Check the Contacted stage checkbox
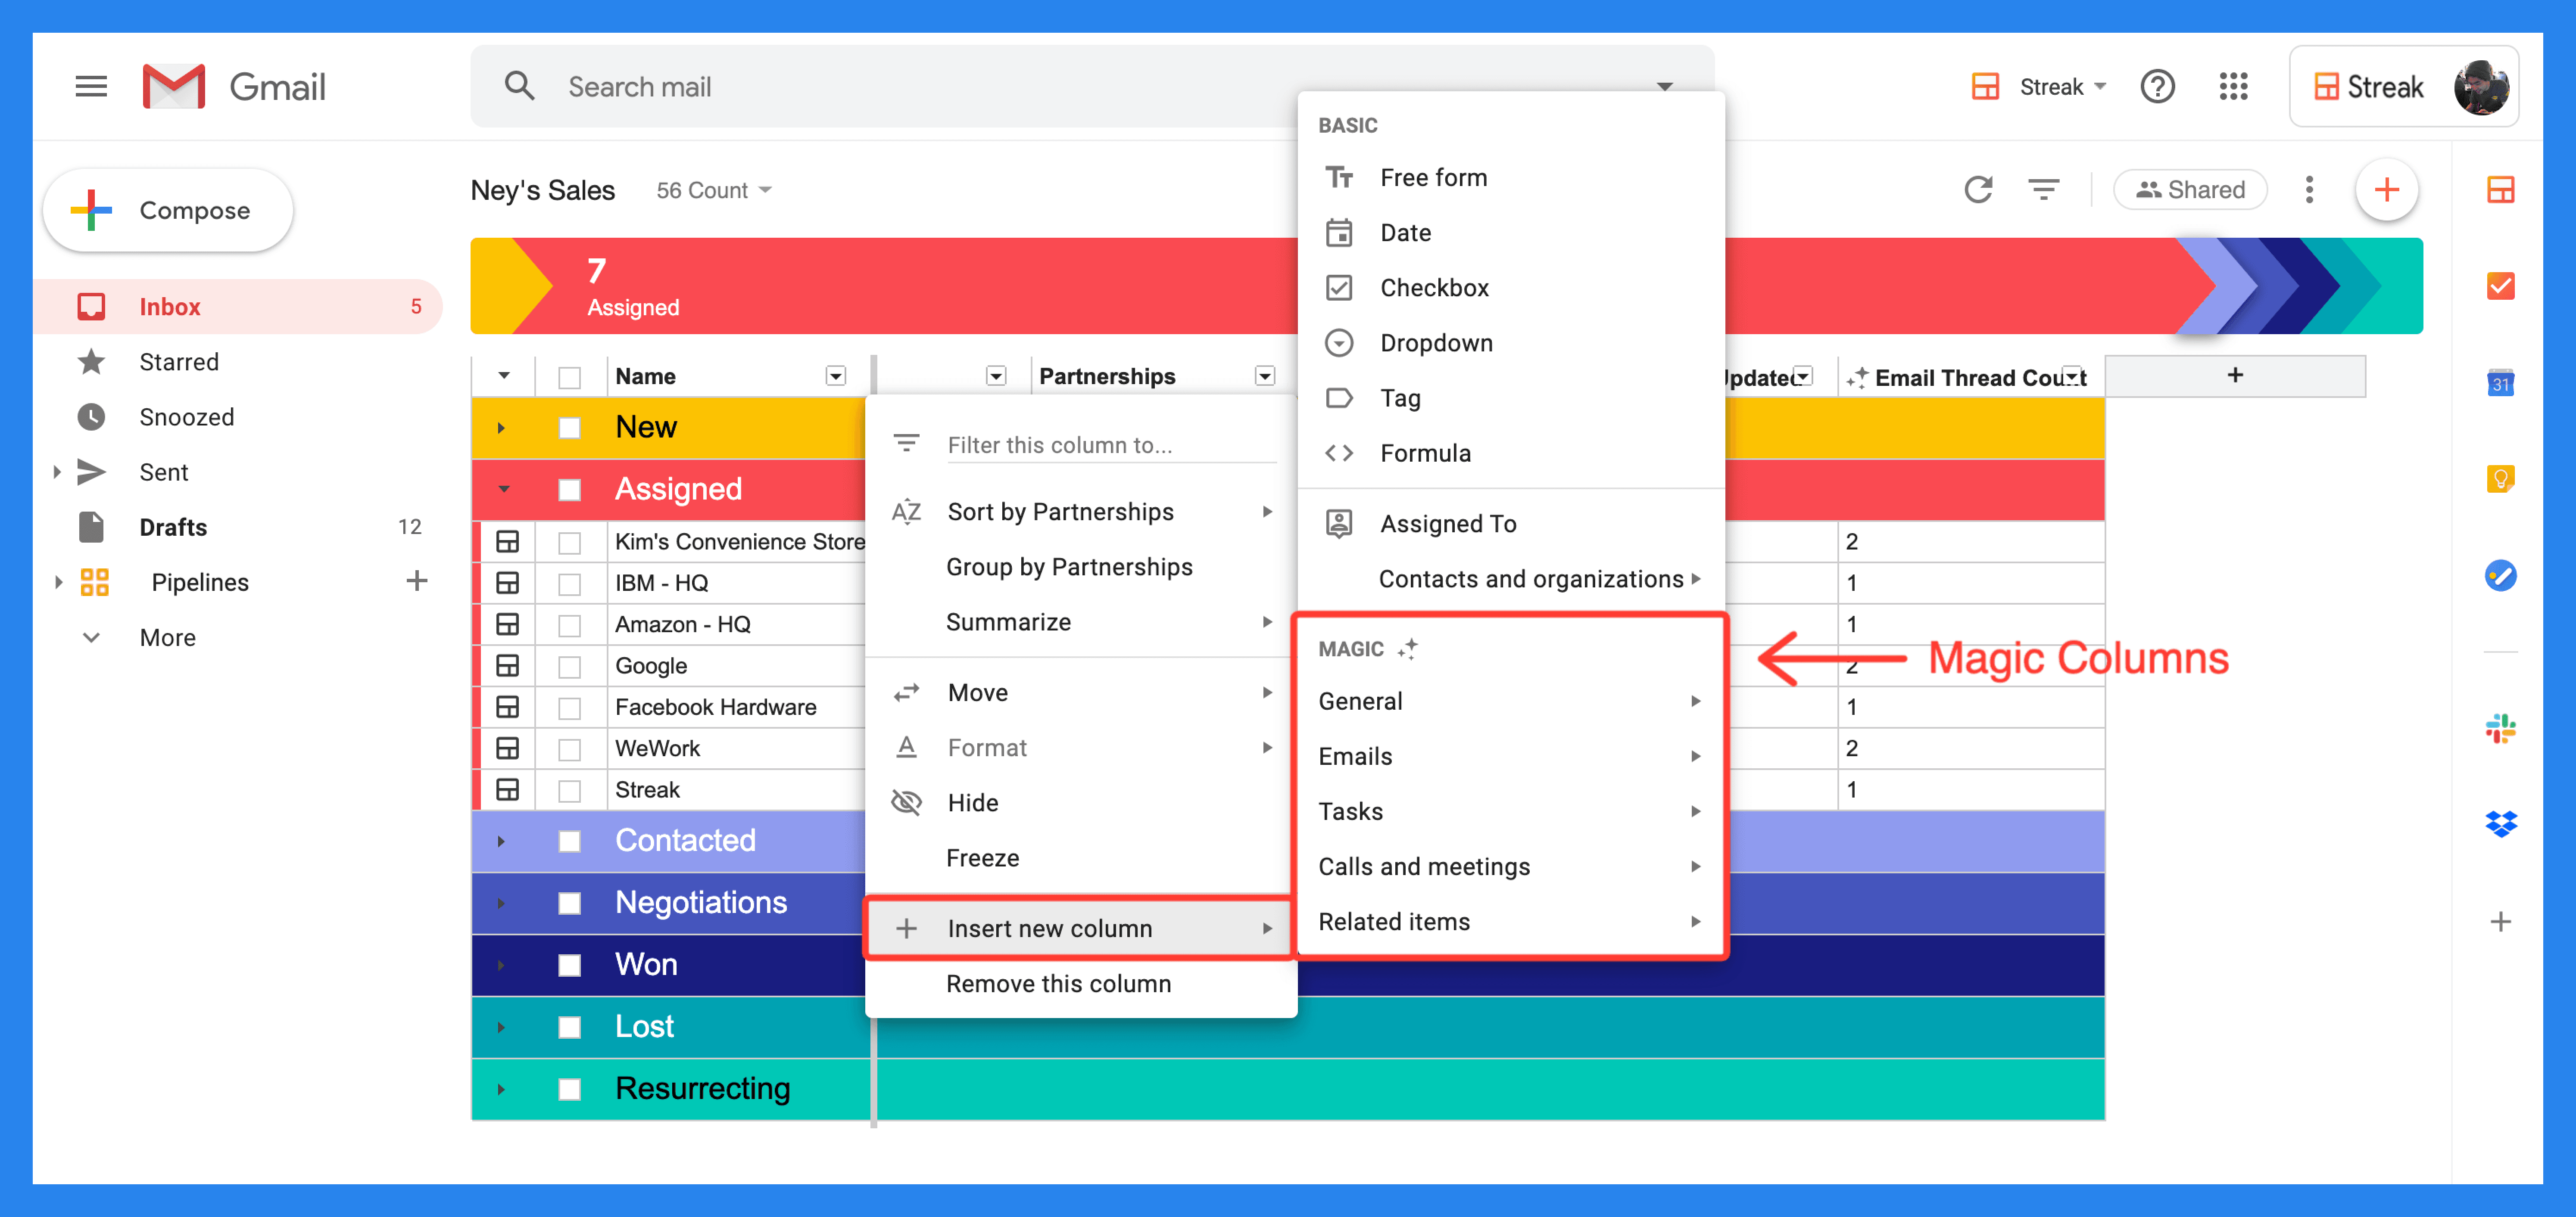Screen dimensions: 2576x1217 (569, 841)
